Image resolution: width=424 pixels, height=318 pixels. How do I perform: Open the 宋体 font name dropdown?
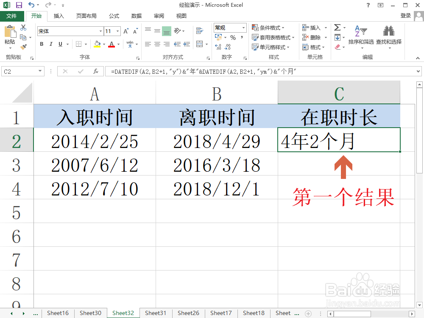tap(100, 31)
